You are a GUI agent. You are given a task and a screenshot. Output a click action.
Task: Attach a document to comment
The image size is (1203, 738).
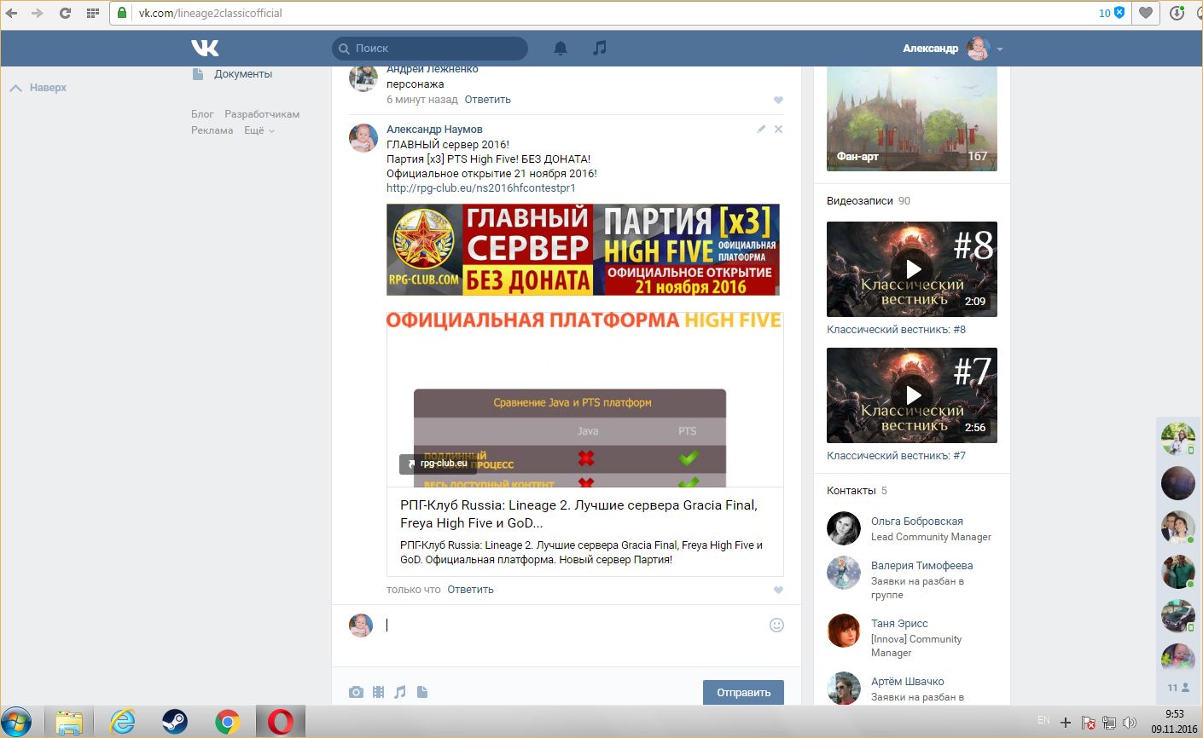(x=422, y=692)
